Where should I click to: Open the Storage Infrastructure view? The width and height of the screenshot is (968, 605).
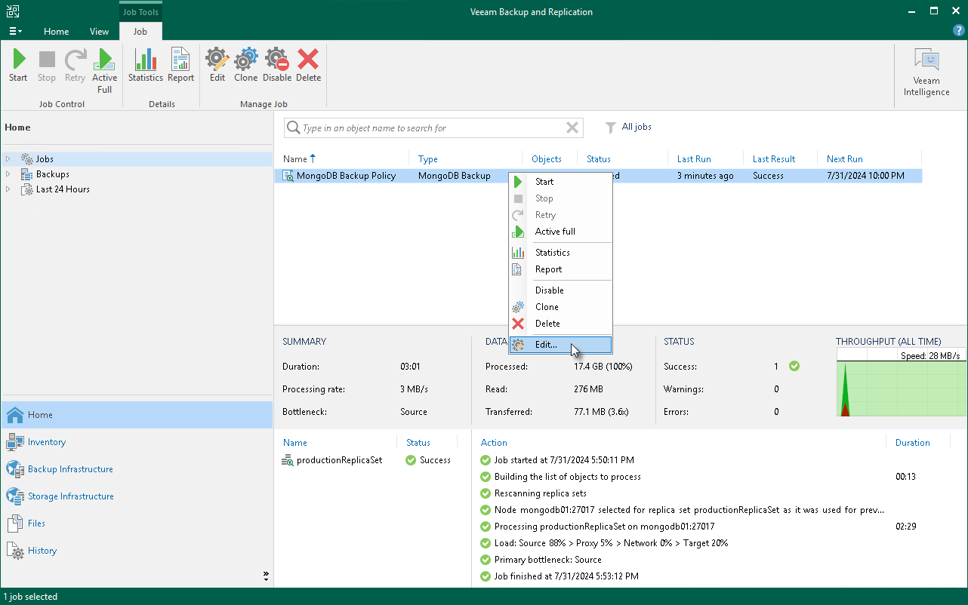(137, 496)
